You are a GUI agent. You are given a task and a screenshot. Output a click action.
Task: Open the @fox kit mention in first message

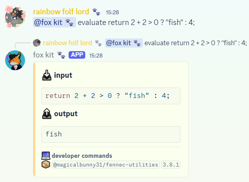click(x=54, y=22)
